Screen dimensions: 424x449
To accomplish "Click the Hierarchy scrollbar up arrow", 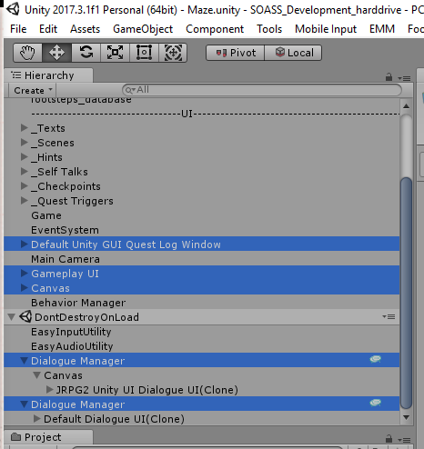I will point(406,106).
